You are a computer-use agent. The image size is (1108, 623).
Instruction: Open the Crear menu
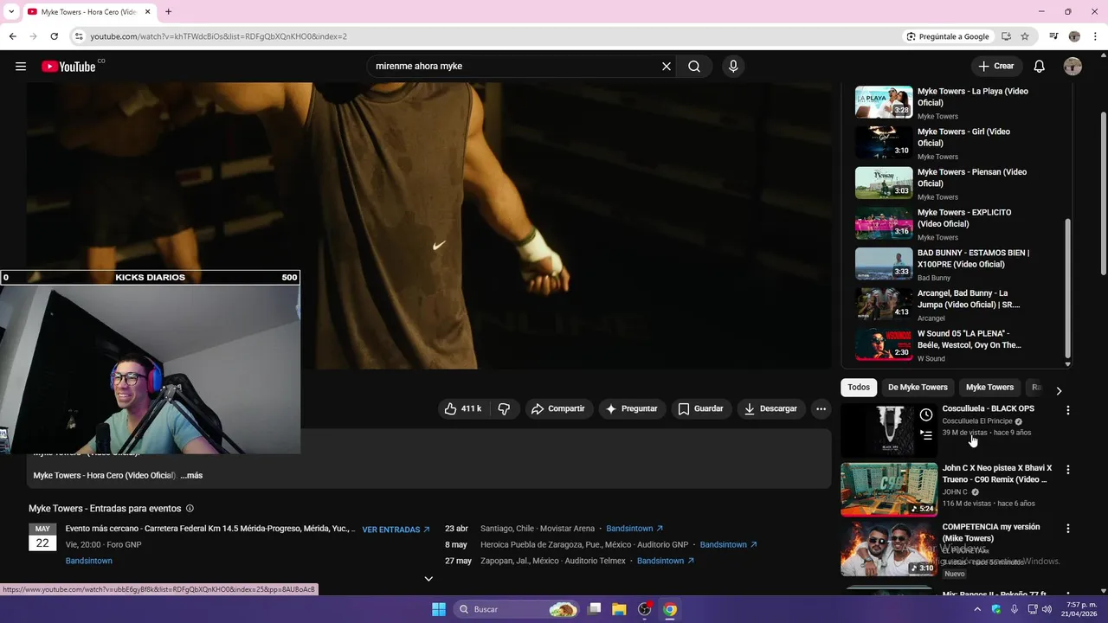click(996, 67)
